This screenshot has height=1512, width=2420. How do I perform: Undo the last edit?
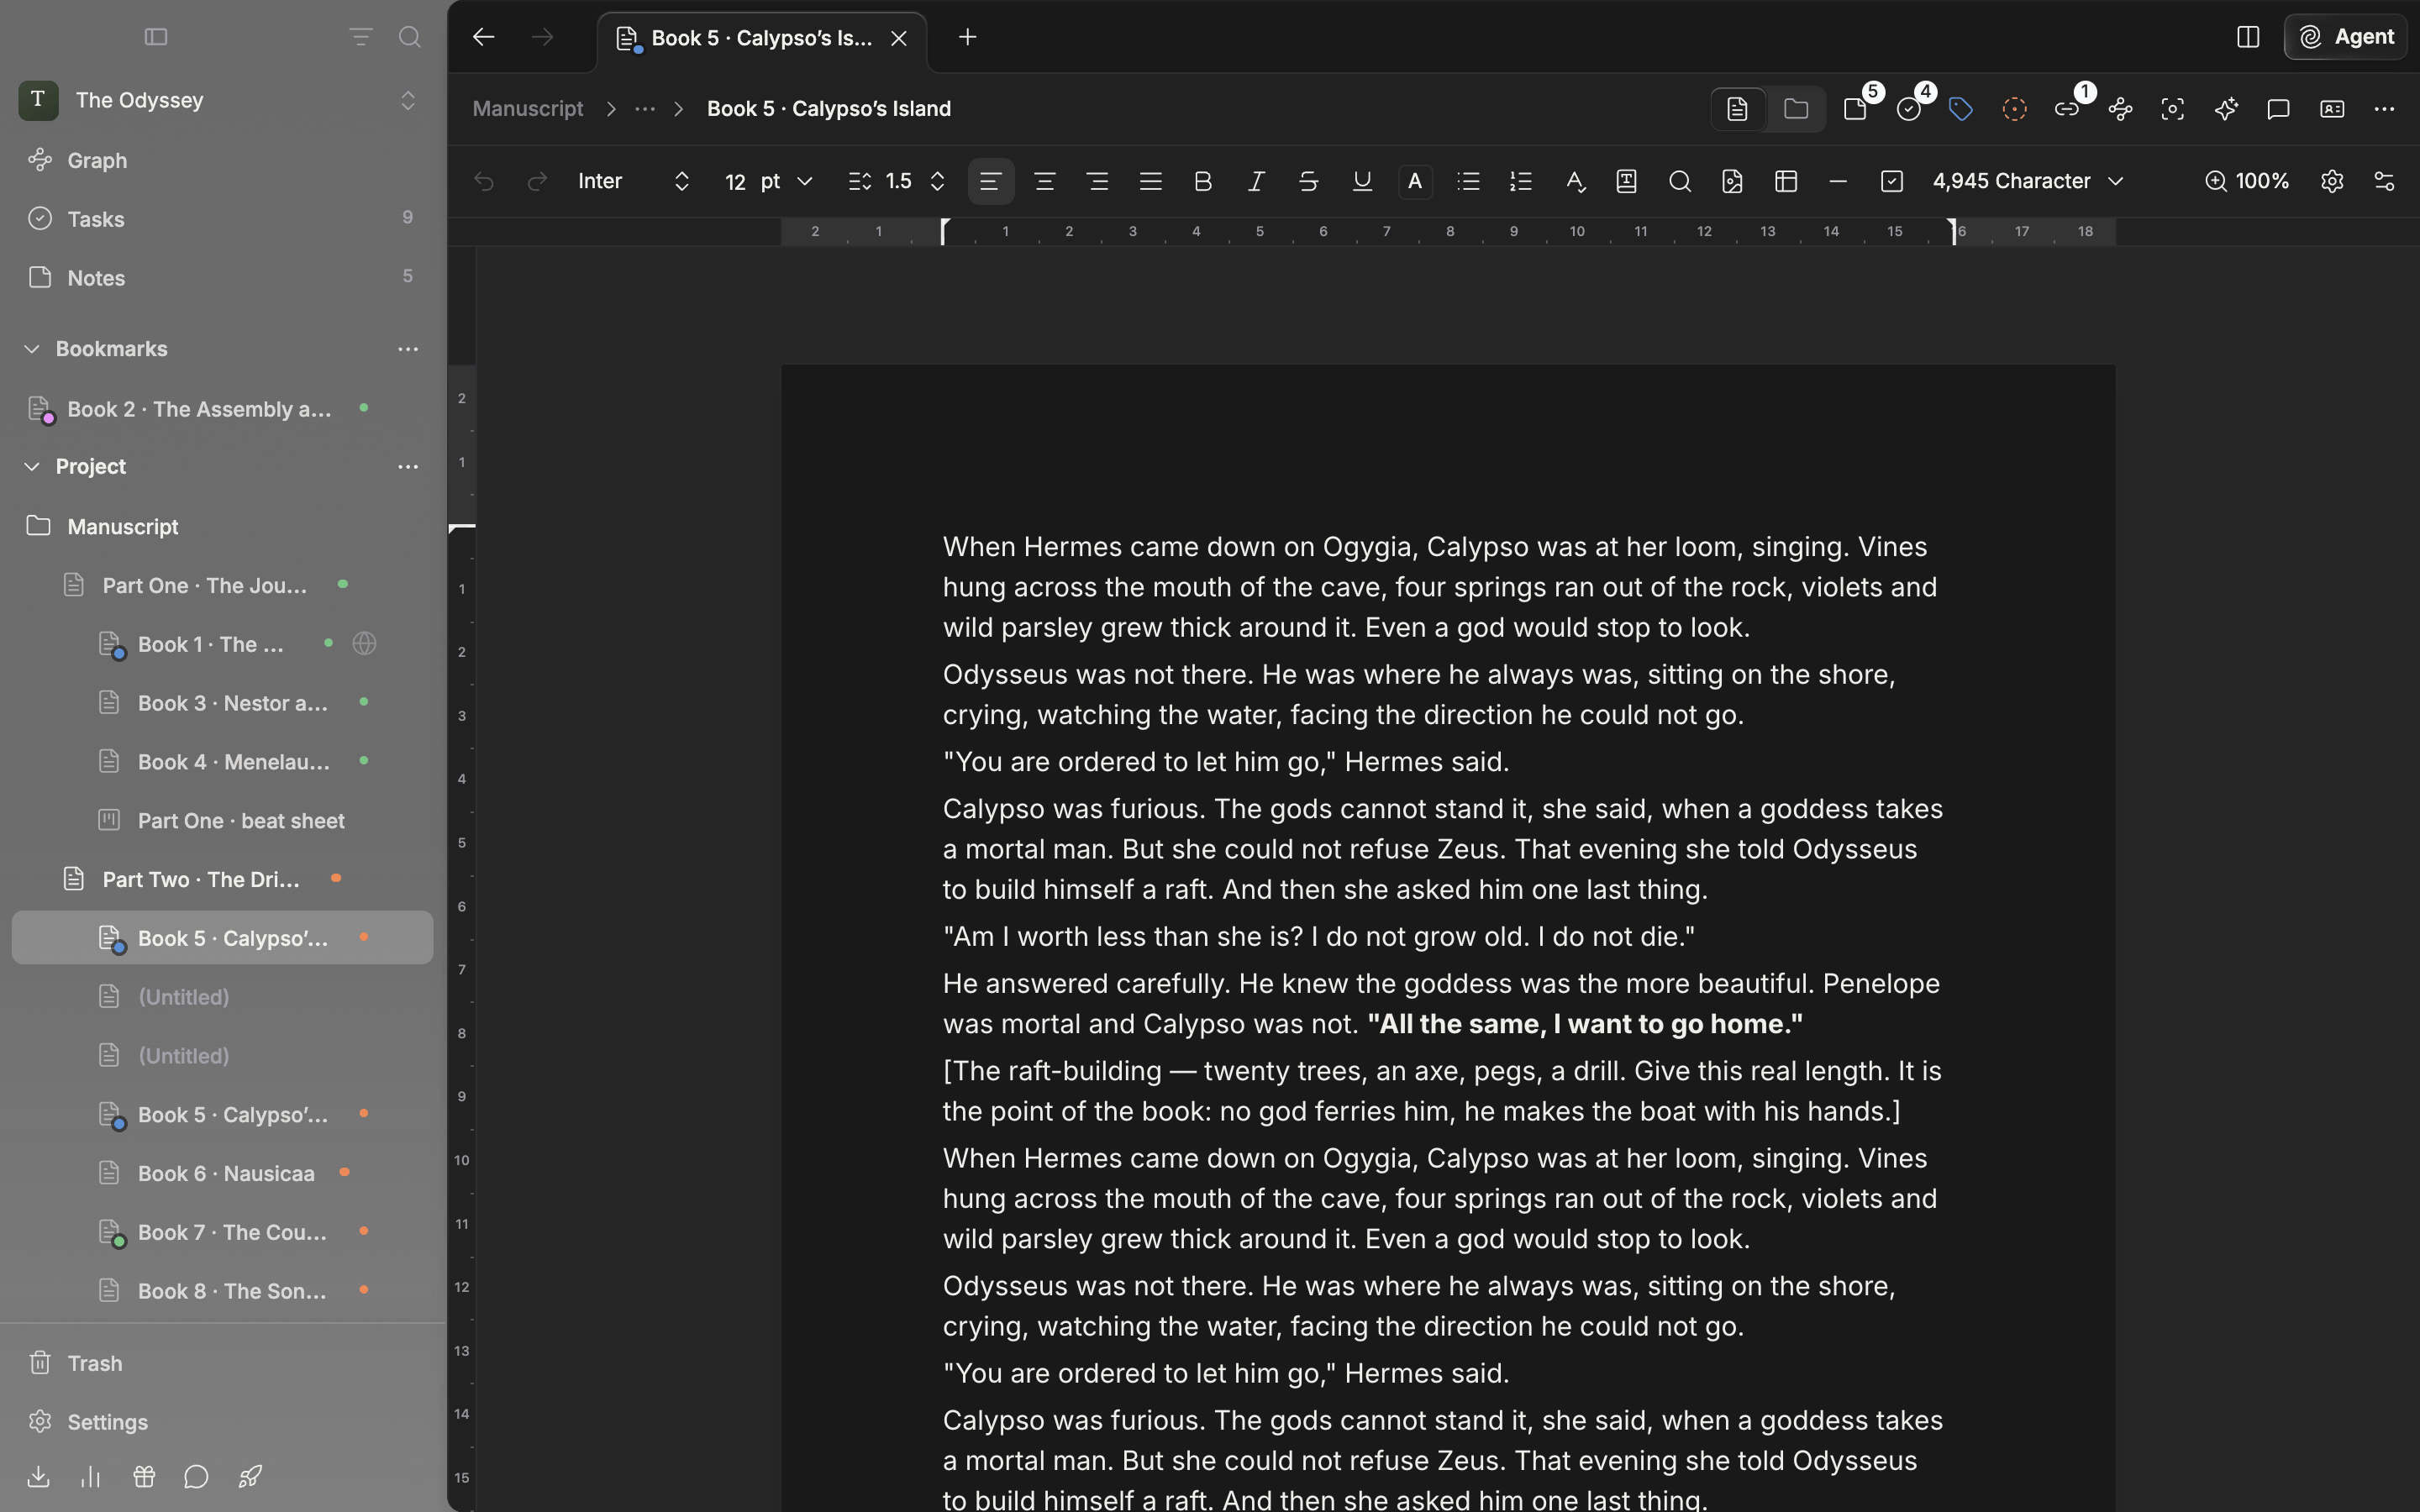pos(484,181)
